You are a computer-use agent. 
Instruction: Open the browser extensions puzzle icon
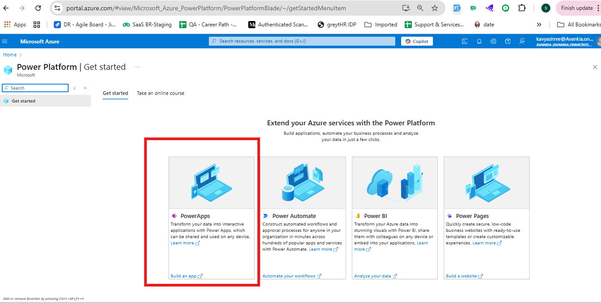522,8
